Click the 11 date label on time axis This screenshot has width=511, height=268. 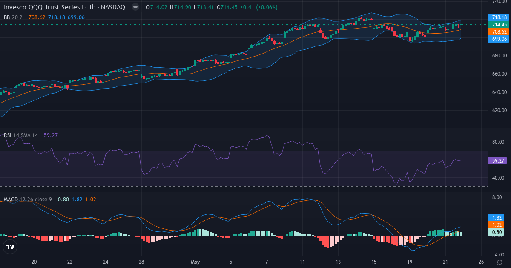pyautogui.click(x=302, y=262)
